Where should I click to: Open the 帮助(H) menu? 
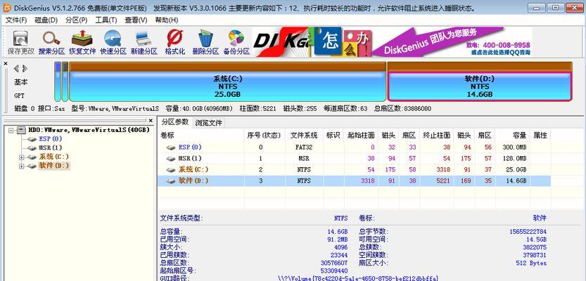click(x=166, y=20)
